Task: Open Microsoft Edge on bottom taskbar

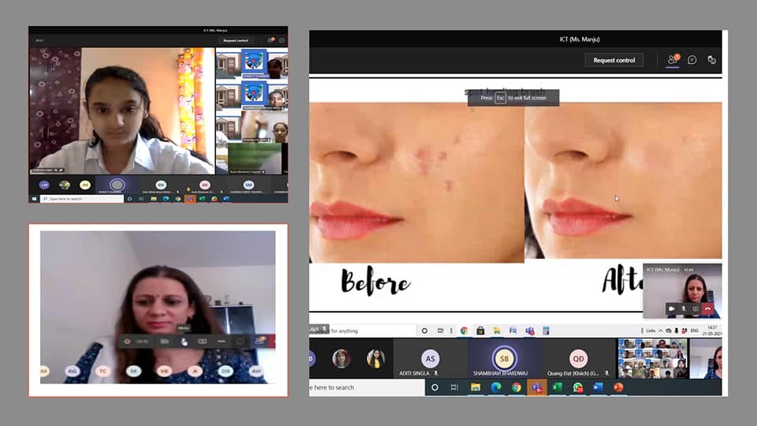Action: coord(496,387)
